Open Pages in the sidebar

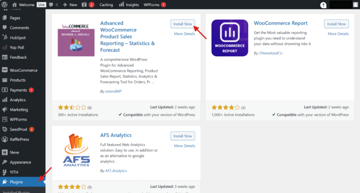15,18
